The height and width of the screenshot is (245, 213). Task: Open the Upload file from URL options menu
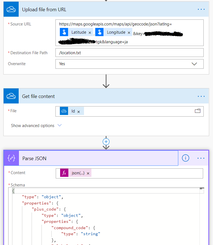point(201,9)
